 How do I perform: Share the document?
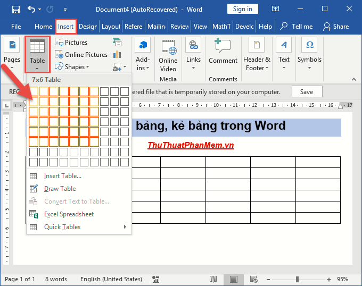coord(336,27)
